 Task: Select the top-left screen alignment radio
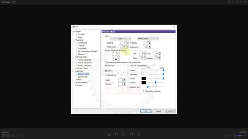click(x=113, y=53)
